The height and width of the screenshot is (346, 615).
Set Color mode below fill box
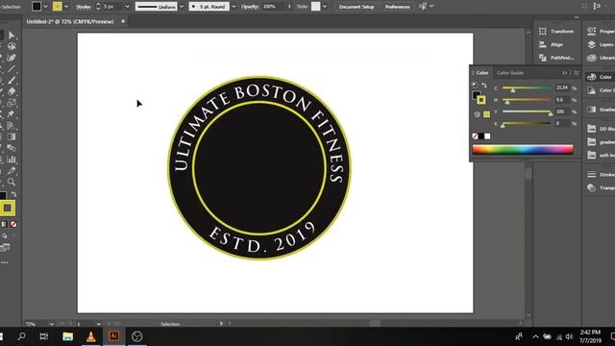tap(4, 224)
